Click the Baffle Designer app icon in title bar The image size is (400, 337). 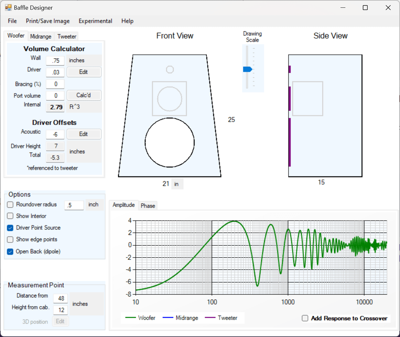tap(8, 7)
